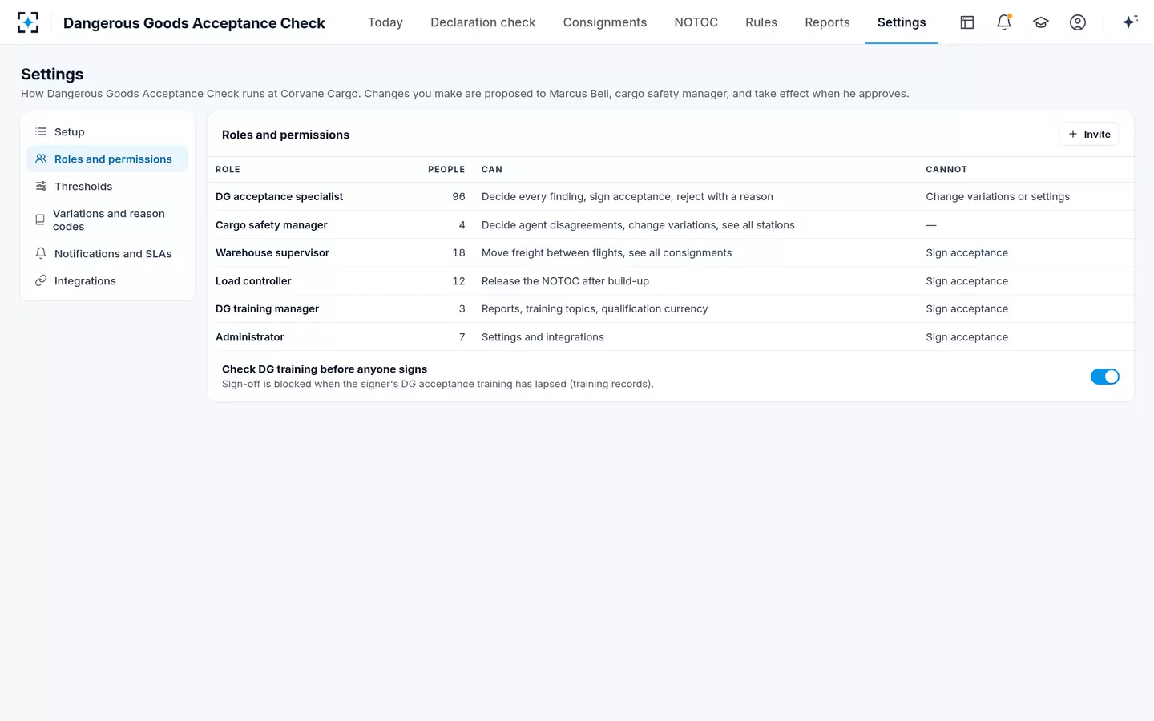Click the Integrations link icon
The height and width of the screenshot is (721, 1154).
[41, 280]
